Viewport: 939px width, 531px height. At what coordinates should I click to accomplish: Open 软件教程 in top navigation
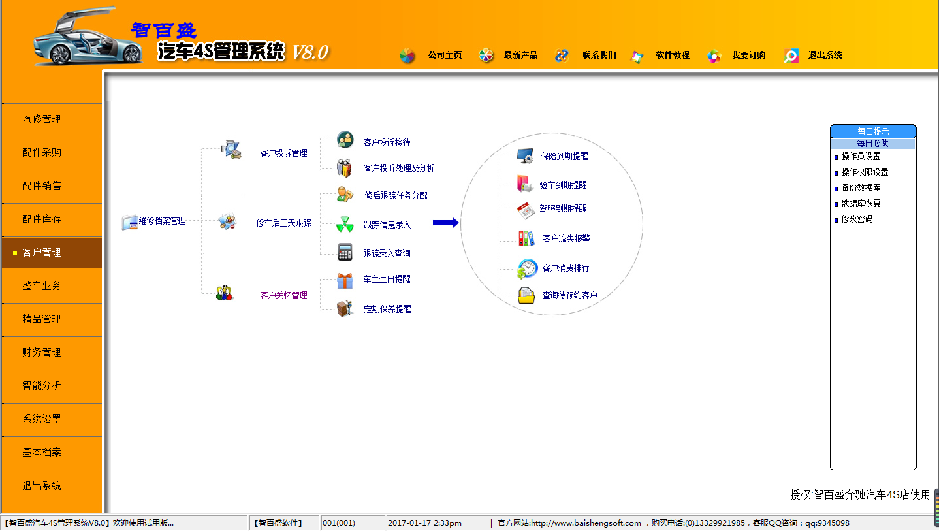673,56
